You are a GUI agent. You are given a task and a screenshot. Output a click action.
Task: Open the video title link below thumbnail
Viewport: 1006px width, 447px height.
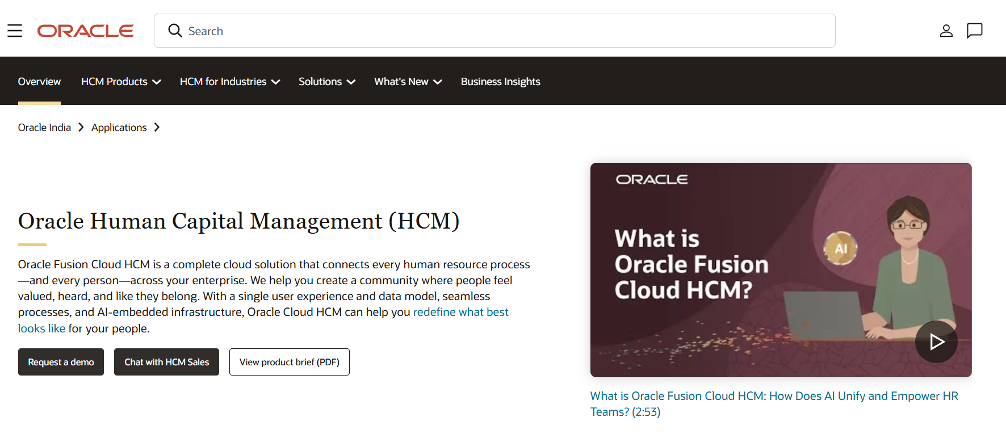click(x=774, y=404)
